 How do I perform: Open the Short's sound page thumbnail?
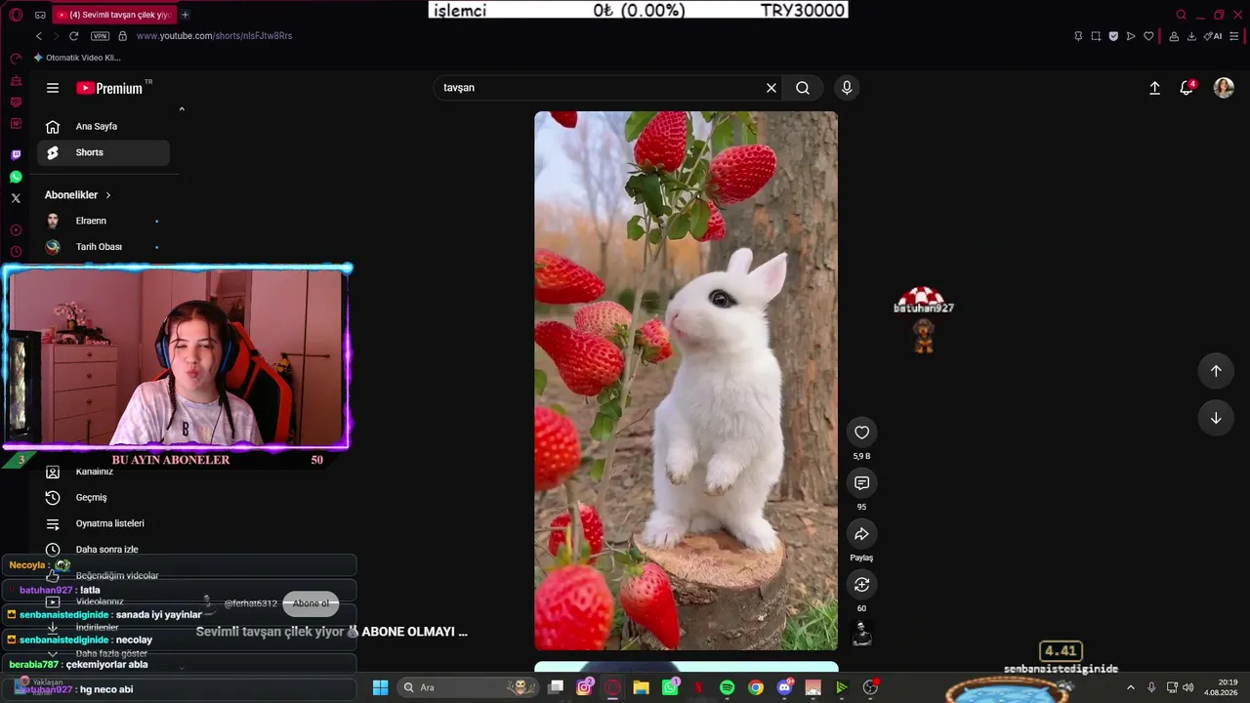click(x=861, y=635)
